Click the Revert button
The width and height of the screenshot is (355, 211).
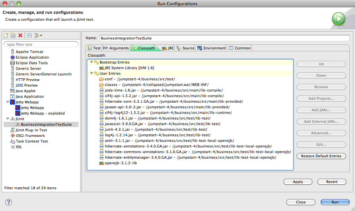click(x=332, y=182)
